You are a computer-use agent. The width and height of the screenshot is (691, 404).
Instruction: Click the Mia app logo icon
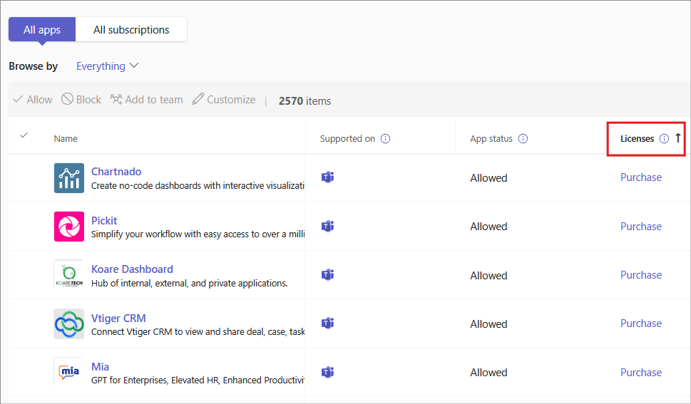pyautogui.click(x=68, y=372)
